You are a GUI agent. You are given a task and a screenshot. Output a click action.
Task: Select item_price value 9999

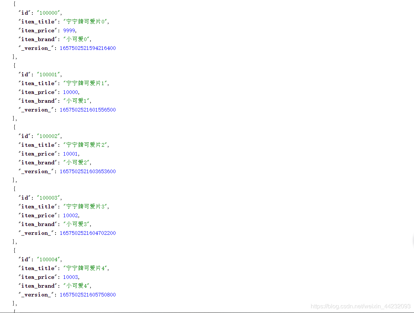click(x=69, y=30)
